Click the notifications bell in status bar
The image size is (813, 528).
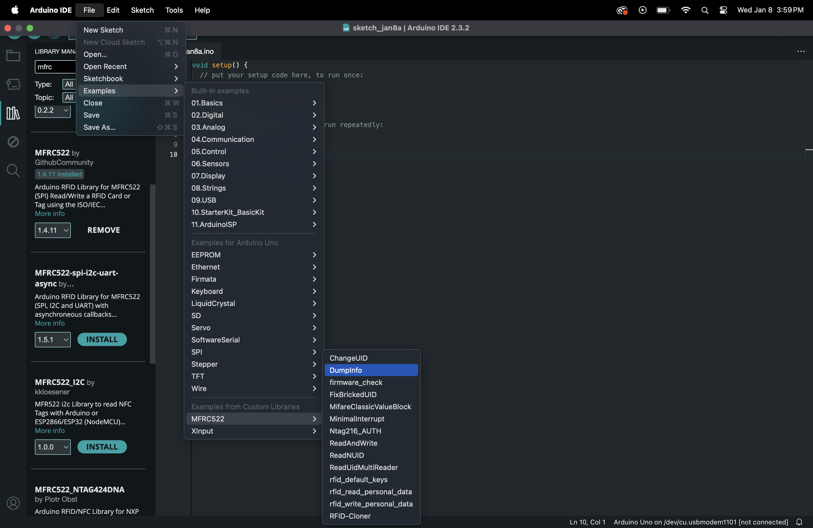799,522
